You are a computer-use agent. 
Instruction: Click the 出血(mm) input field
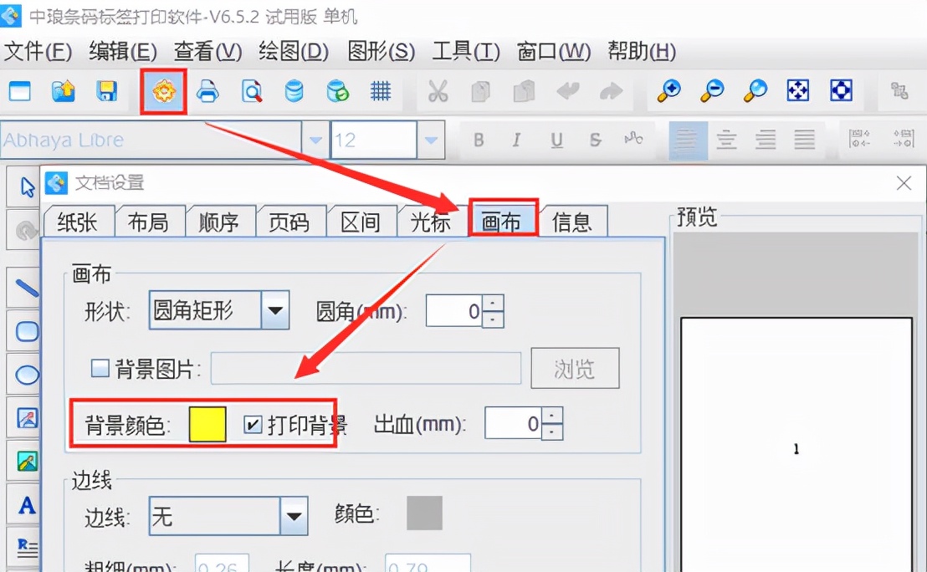(x=514, y=424)
